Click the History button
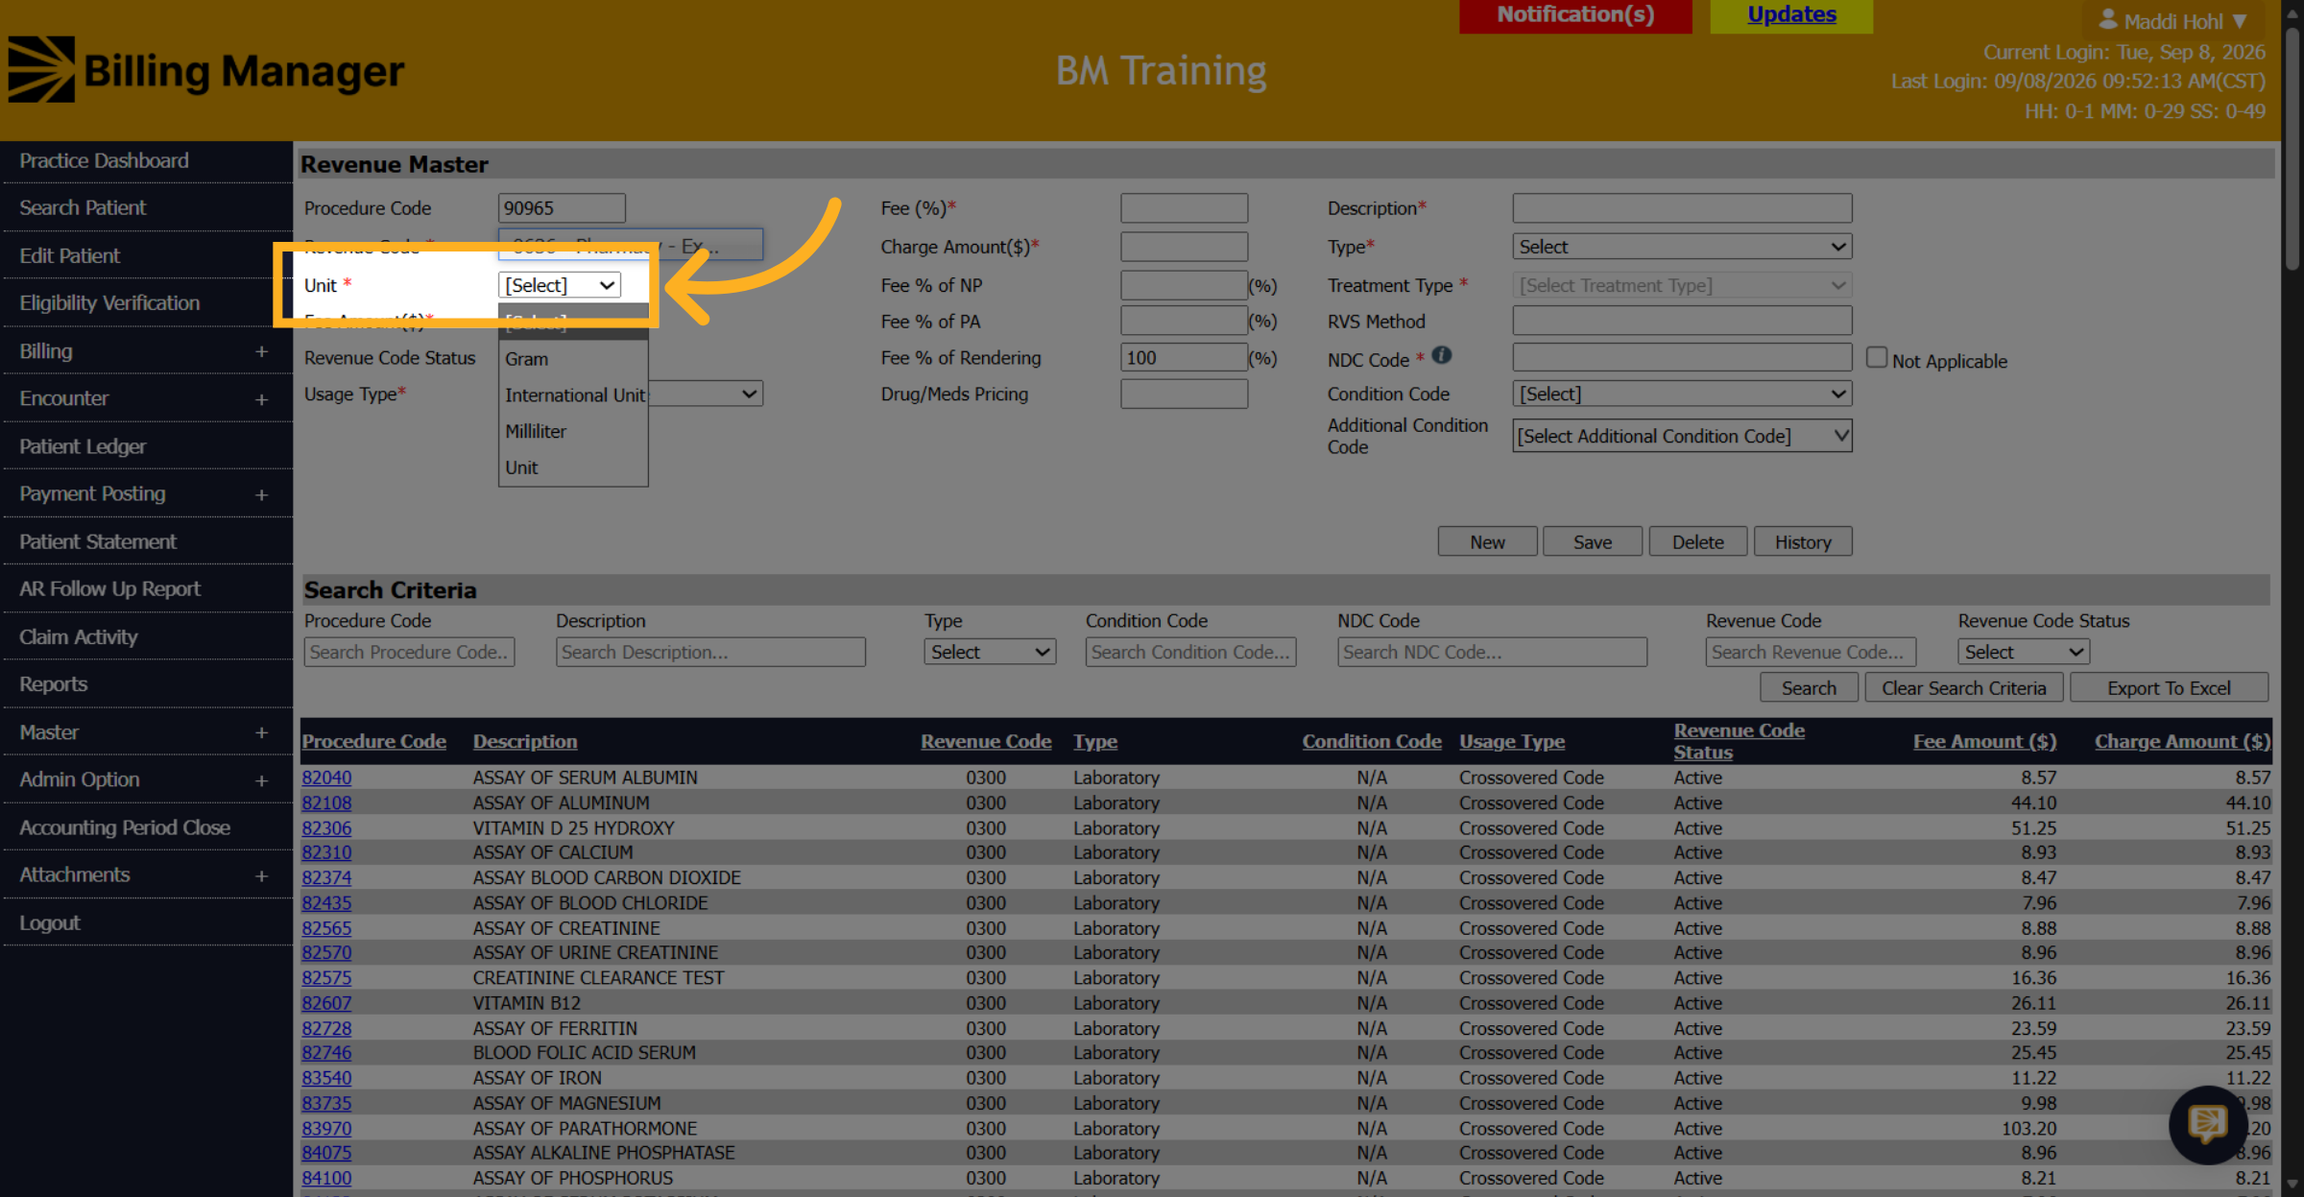Image resolution: width=2304 pixels, height=1197 pixels. click(1803, 542)
